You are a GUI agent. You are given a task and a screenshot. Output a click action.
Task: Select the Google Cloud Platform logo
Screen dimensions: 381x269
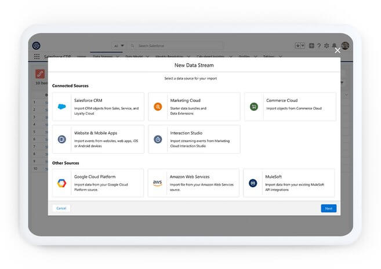(x=61, y=183)
